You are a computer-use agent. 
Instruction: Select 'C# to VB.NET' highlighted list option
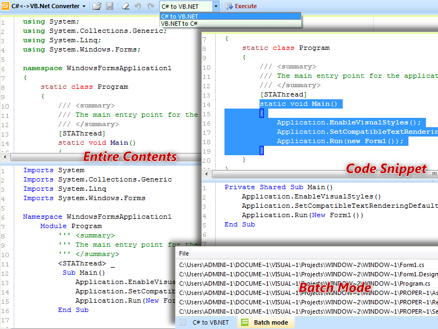point(180,16)
